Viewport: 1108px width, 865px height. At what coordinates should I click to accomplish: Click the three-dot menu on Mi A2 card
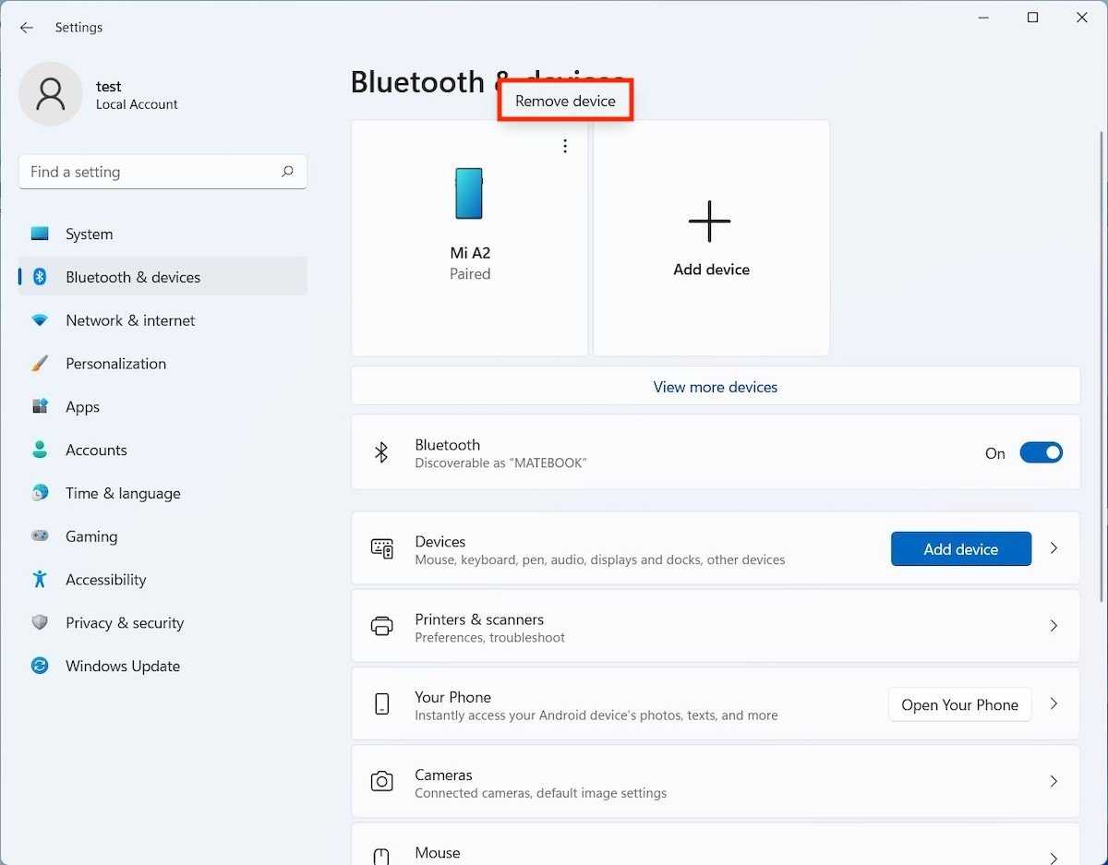point(565,146)
